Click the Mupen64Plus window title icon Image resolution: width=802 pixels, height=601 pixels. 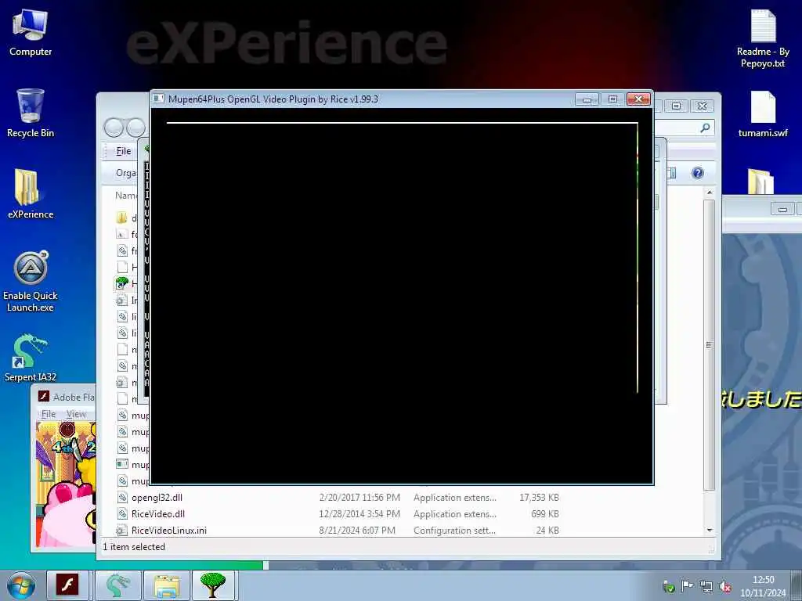tap(158, 99)
